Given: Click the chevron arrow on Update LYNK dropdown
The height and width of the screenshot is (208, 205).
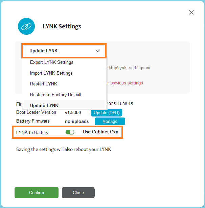Looking at the screenshot, I should (98, 51).
